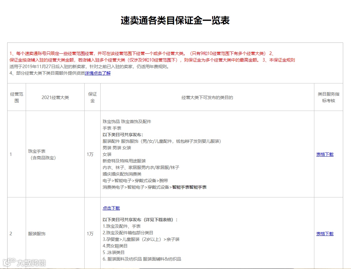The height and width of the screenshot is (269, 351).
Task: Click note 适用于2019年11月27日后入驻的新卖家
Action: coord(90,67)
